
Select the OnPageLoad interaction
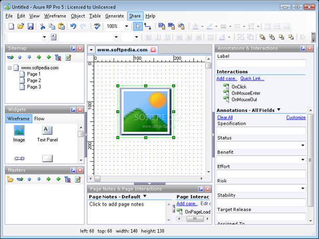click(x=197, y=212)
